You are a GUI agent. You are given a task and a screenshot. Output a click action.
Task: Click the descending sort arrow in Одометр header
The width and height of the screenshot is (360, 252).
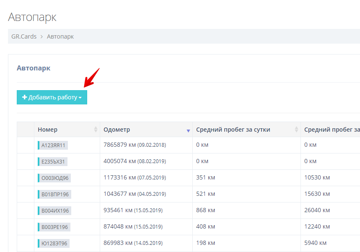click(x=188, y=131)
